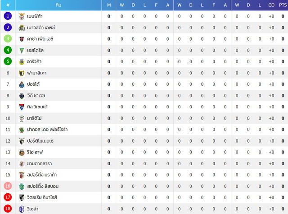Click the Benfica club crest icon
The height and width of the screenshot is (214, 288).
[22, 16]
